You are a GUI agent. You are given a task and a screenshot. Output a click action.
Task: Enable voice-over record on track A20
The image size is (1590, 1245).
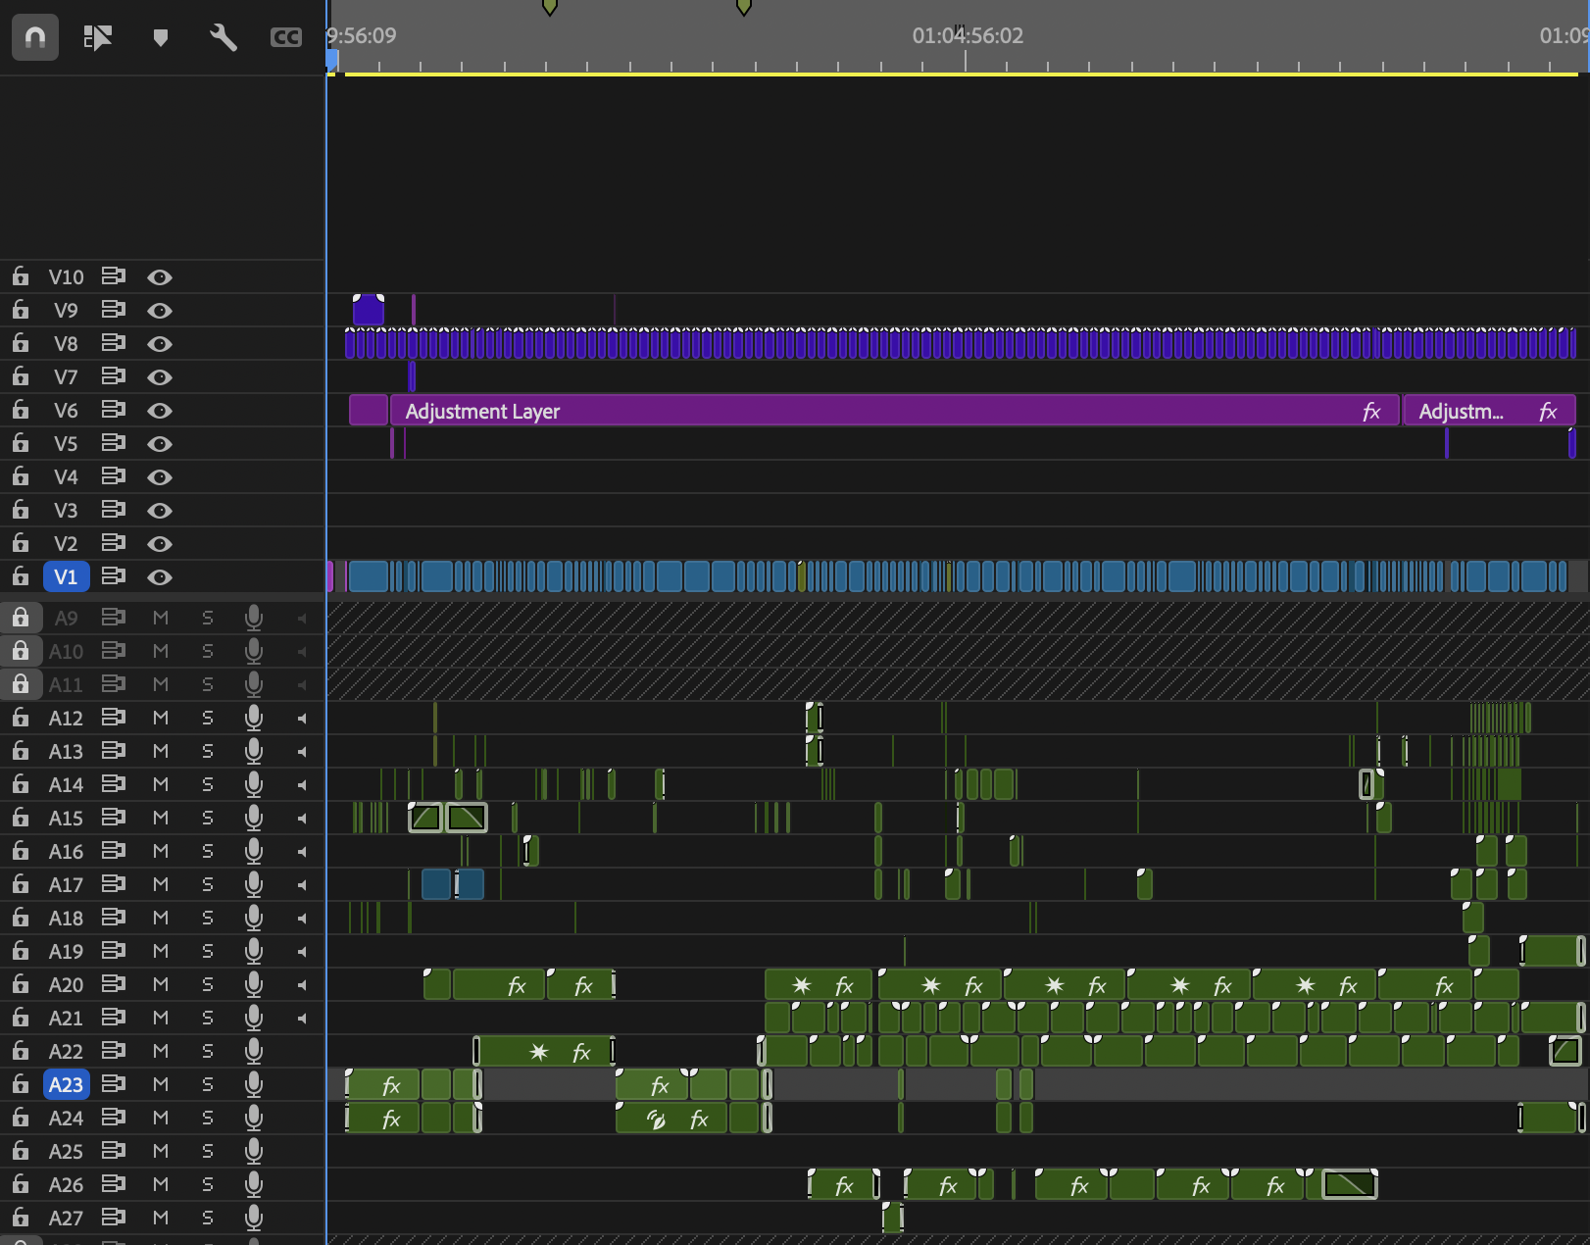click(254, 984)
